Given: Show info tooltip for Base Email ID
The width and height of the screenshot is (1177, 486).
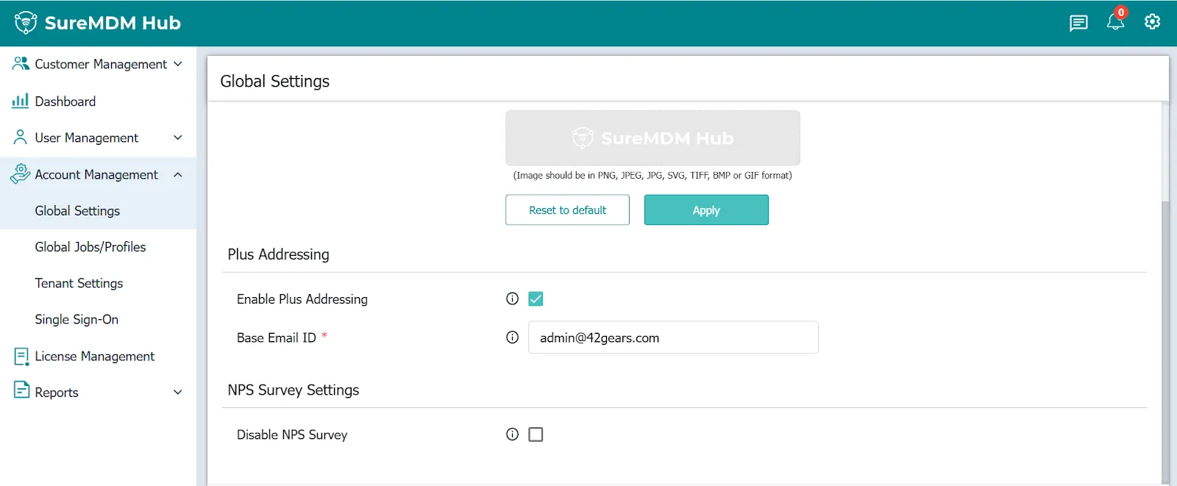Looking at the screenshot, I should point(513,337).
